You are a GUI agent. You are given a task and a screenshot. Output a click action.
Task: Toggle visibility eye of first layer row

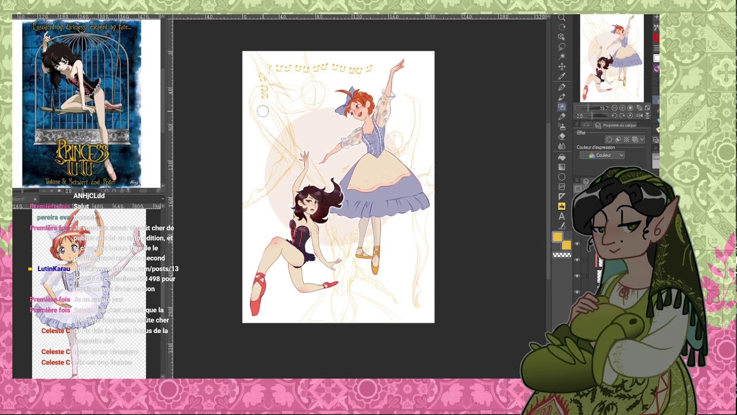(x=577, y=244)
